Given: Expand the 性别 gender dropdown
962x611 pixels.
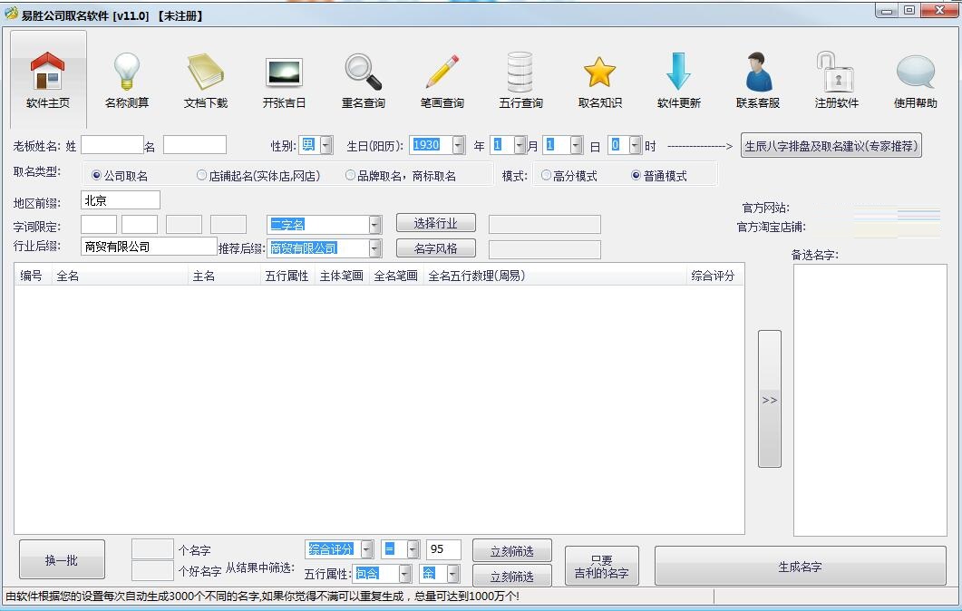Looking at the screenshot, I should pyautogui.click(x=326, y=145).
